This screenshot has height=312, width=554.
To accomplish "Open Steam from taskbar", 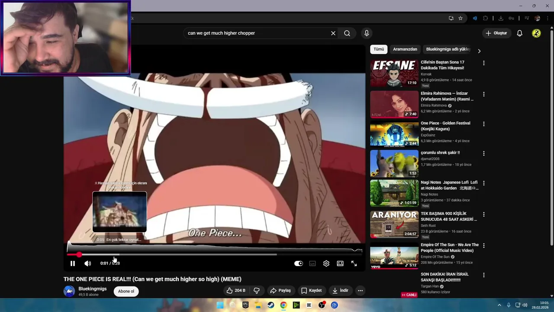I will [x=271, y=305].
